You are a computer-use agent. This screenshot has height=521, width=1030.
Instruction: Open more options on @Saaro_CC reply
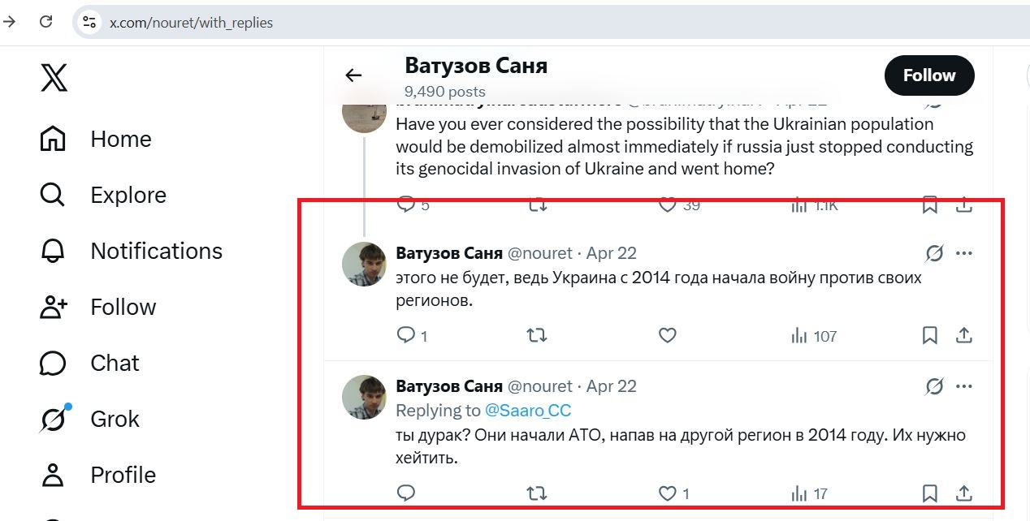tap(964, 387)
